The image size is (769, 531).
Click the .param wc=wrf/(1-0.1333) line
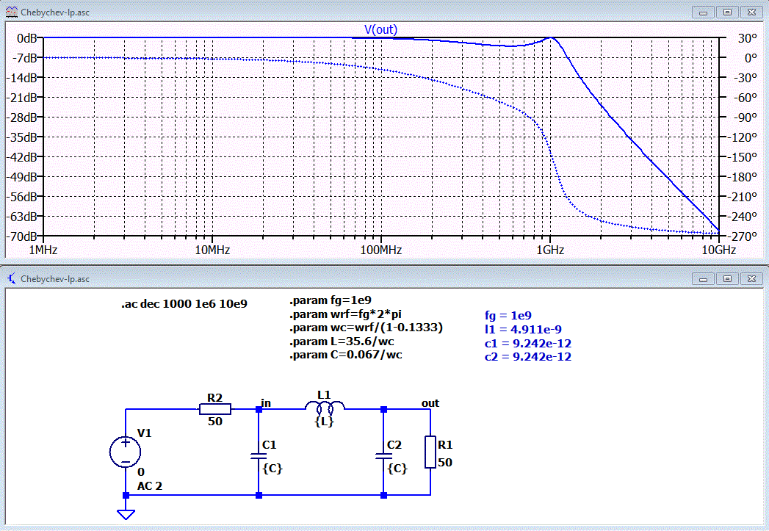[366, 328]
